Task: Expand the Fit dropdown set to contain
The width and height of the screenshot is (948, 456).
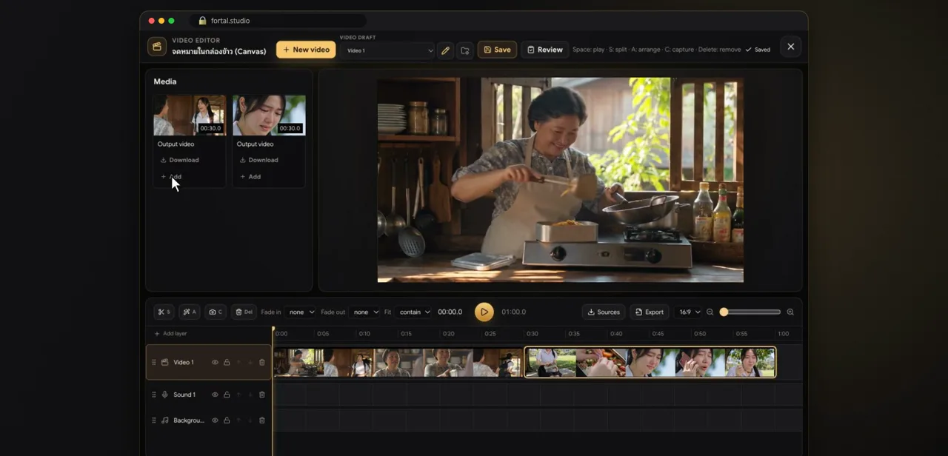Action: point(413,312)
